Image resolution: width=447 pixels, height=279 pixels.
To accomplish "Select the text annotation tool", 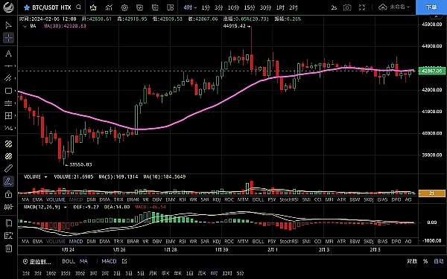I will [x=8, y=54].
